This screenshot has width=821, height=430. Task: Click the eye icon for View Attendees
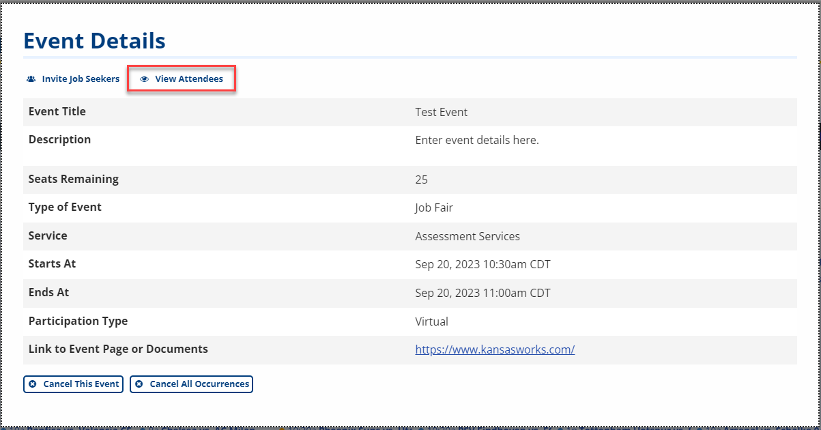click(x=144, y=79)
